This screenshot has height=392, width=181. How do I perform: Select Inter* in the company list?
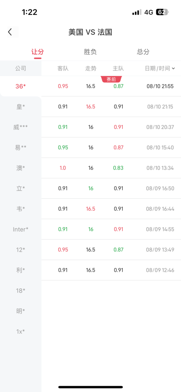(21, 229)
